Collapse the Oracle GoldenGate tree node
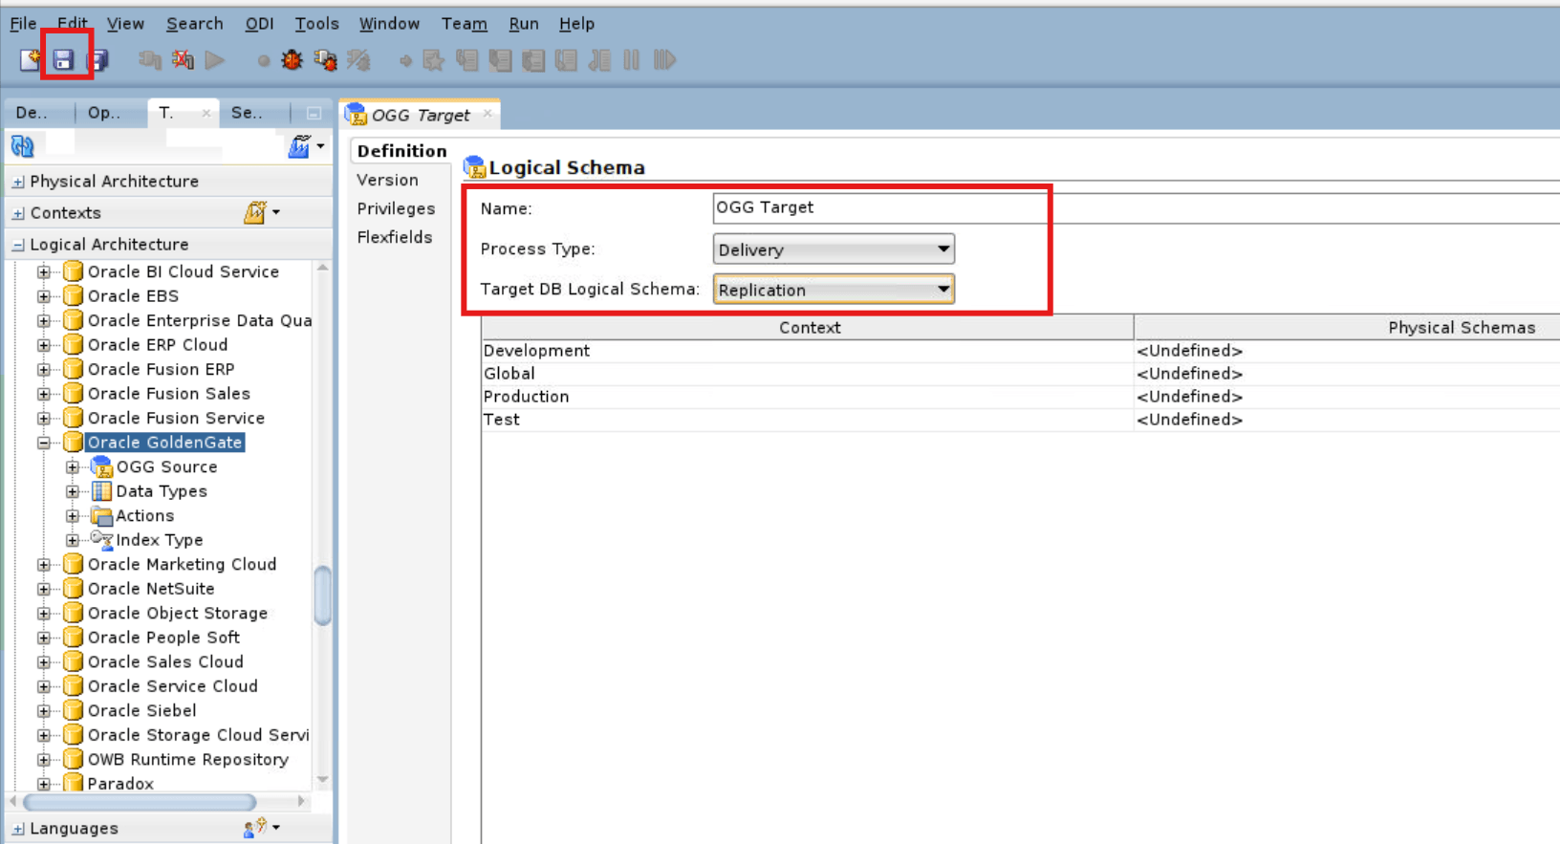Viewport: 1560px width, 844px height. [44, 443]
